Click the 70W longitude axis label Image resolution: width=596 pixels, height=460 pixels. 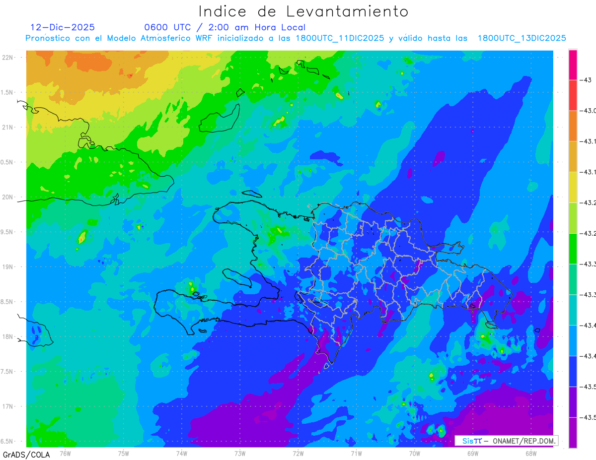[415, 454]
